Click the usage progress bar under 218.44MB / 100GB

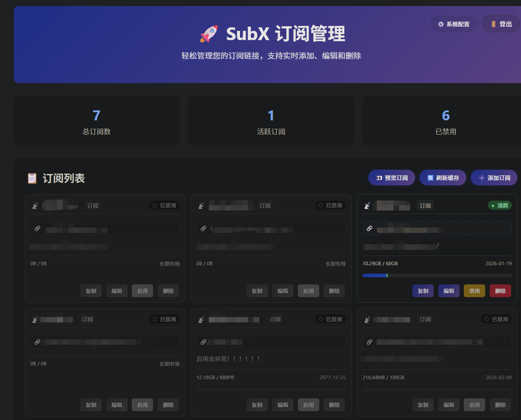tap(437, 389)
